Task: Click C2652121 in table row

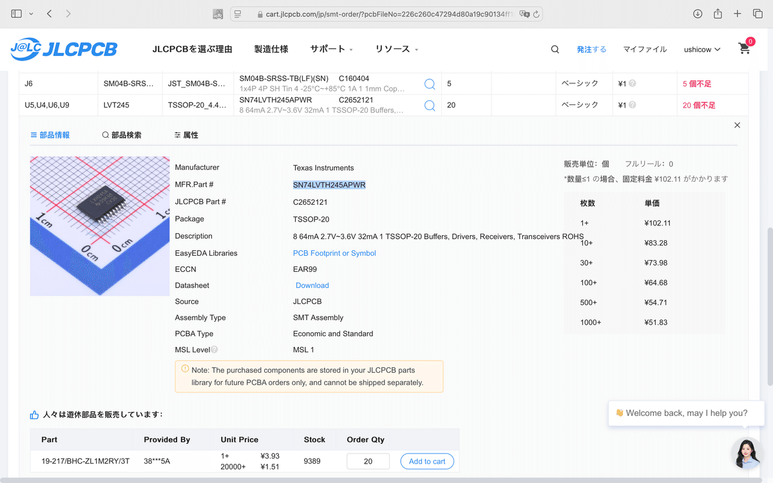Action: tap(356, 100)
